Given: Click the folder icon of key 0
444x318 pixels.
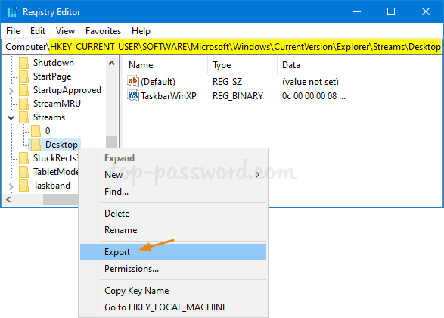Looking at the screenshot, I should coord(36,131).
